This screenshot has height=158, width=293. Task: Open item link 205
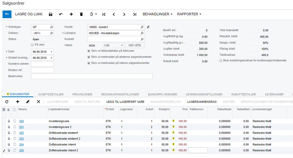(x=21, y=150)
